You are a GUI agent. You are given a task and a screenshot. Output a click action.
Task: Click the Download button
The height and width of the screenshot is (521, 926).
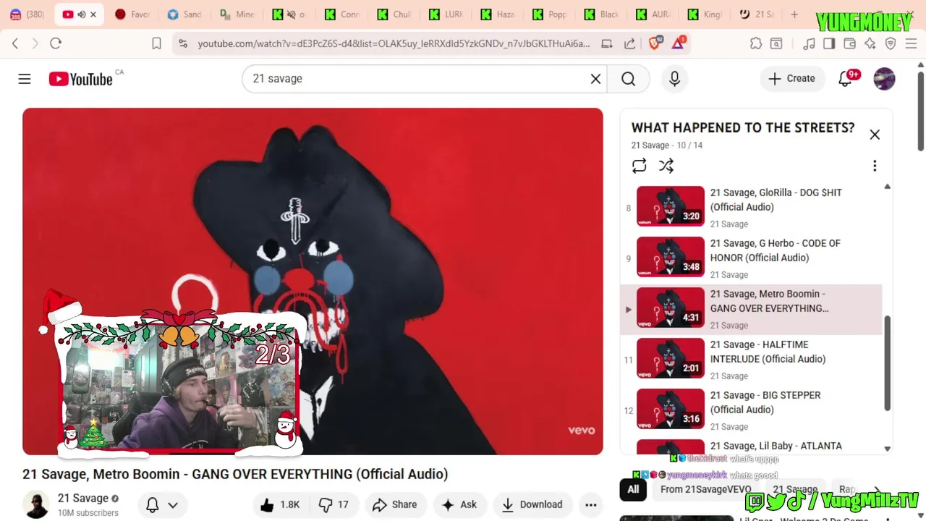[532, 504]
